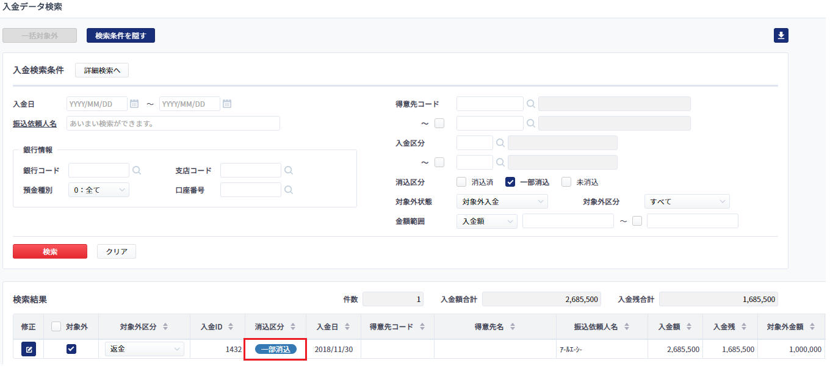The width and height of the screenshot is (830, 385).
Task: Click the download icon button
Action: pyautogui.click(x=781, y=35)
